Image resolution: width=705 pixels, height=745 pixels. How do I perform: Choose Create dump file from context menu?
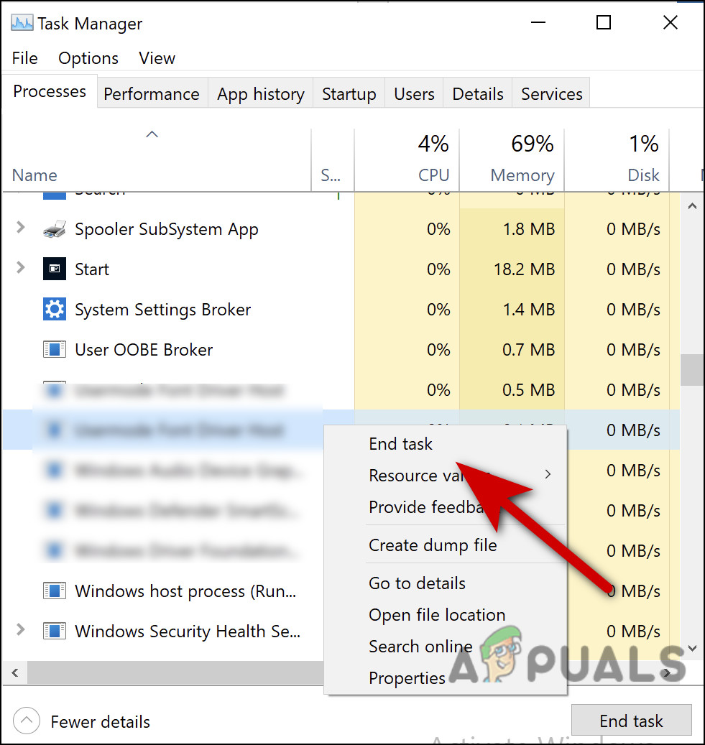(431, 545)
